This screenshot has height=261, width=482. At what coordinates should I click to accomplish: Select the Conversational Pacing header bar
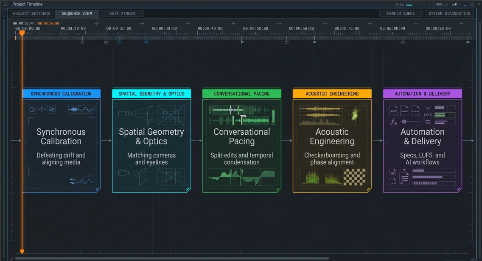(241, 94)
